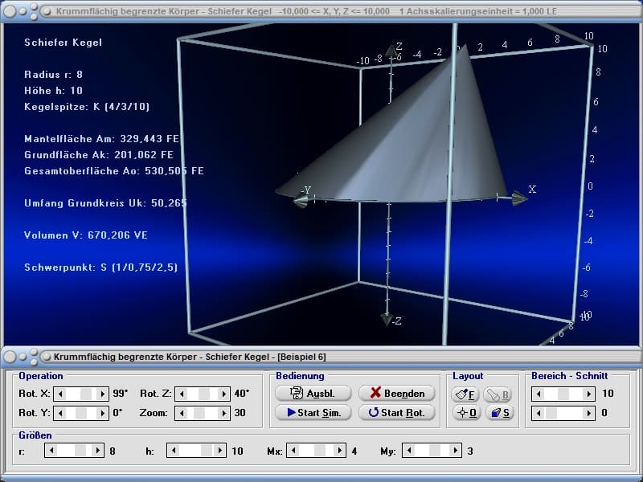
Task: Click the 'Grundfläche Ak: 201,062 FE' readout
Action: coord(99,154)
